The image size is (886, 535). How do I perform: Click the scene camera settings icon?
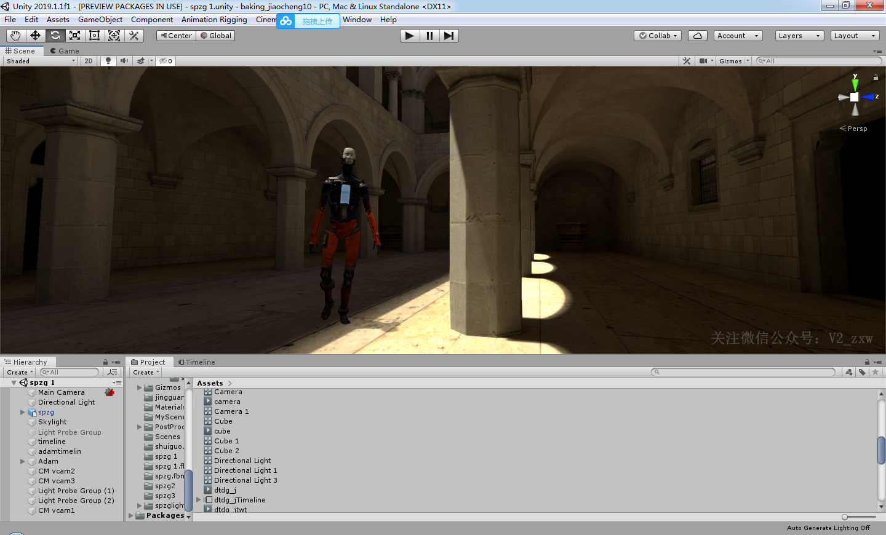[703, 61]
